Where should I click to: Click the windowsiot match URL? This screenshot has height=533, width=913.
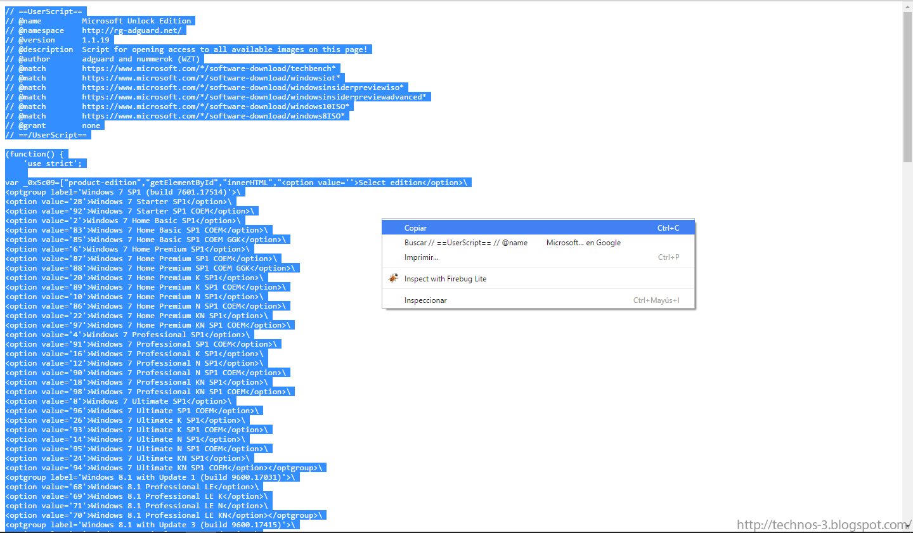point(211,78)
